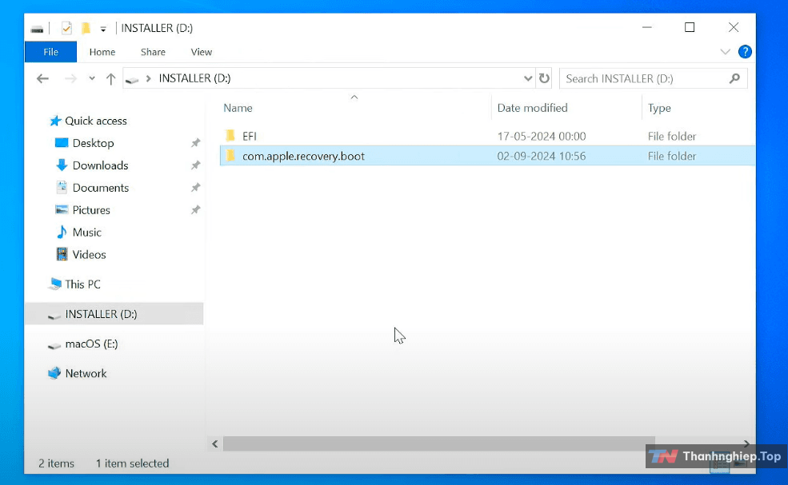Select Quick access in navigation pane
Screen dimensions: 788x485
(x=95, y=121)
